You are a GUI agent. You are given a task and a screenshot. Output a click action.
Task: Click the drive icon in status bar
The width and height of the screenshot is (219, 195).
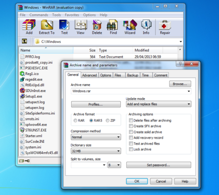coord(21,161)
